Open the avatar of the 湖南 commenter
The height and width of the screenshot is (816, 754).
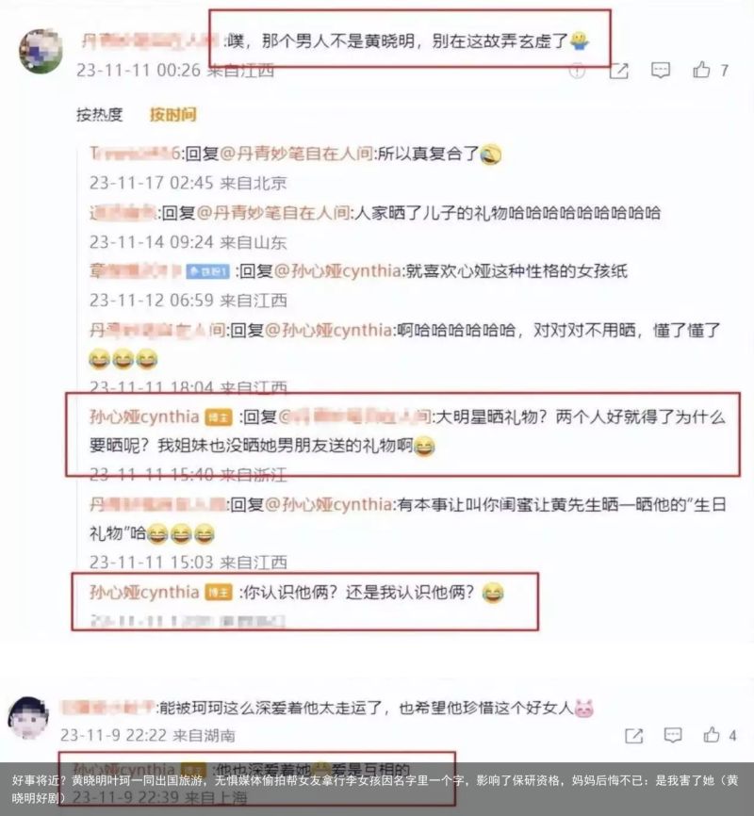point(28,718)
